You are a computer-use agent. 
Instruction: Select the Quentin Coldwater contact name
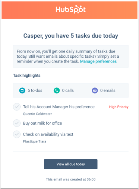(x=37, y=114)
